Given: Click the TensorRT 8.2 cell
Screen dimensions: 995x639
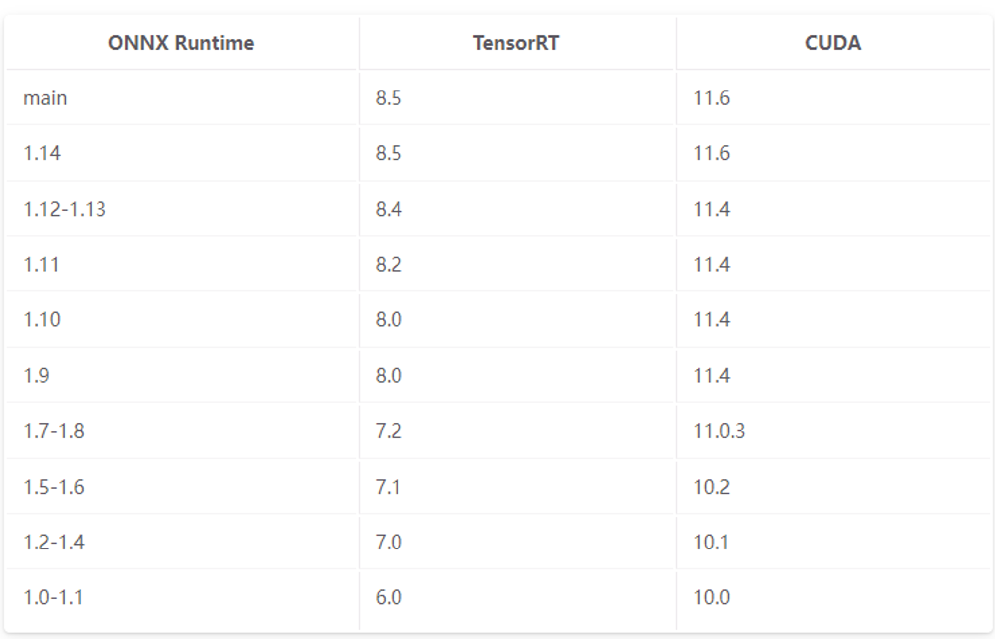Looking at the screenshot, I should 516,264.
